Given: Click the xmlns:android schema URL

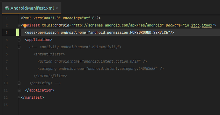Looking at the screenshot, I should [118, 25].
